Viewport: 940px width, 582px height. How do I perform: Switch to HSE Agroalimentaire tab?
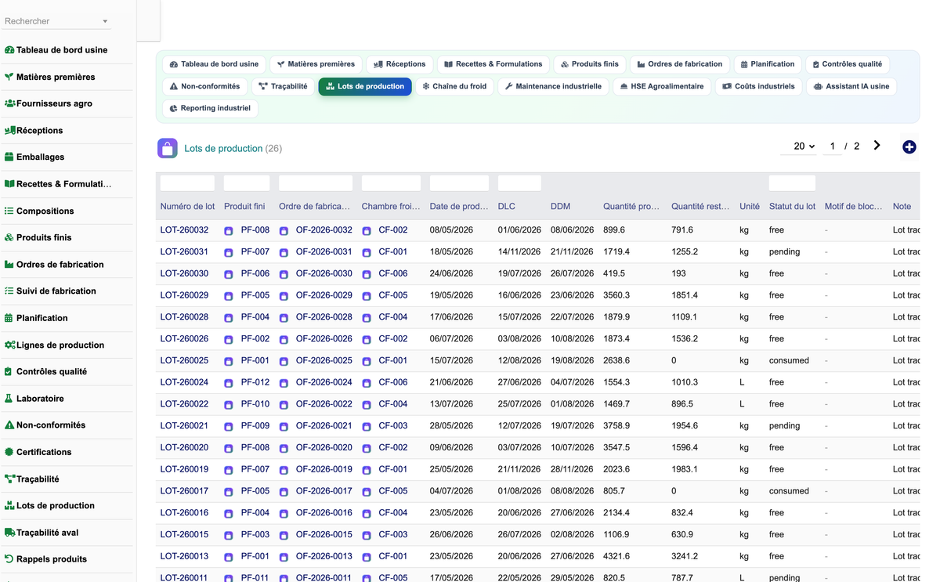click(x=662, y=86)
